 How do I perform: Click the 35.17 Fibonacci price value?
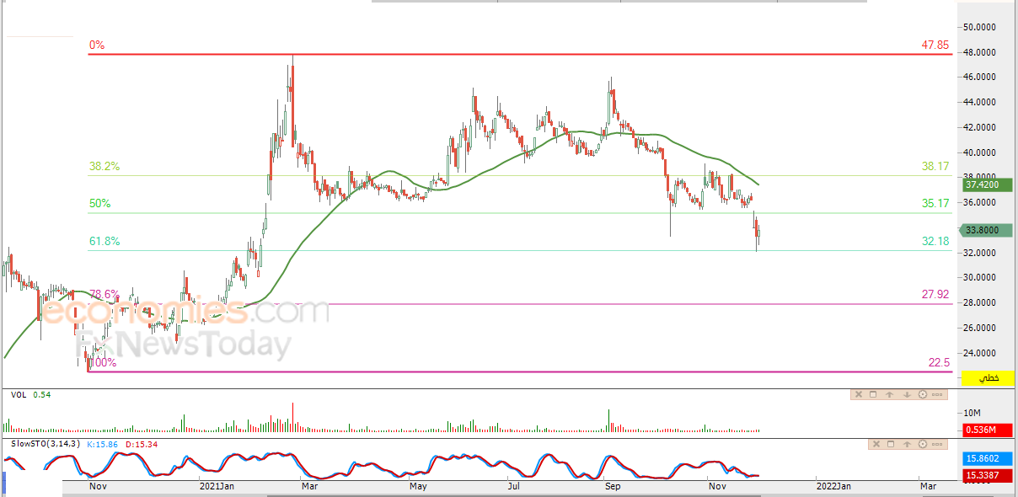click(x=935, y=204)
